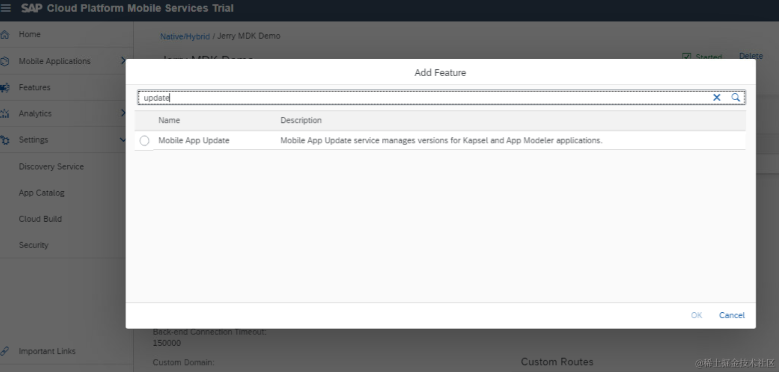Click the magnifier search icon
Image resolution: width=779 pixels, height=372 pixels.
[736, 98]
